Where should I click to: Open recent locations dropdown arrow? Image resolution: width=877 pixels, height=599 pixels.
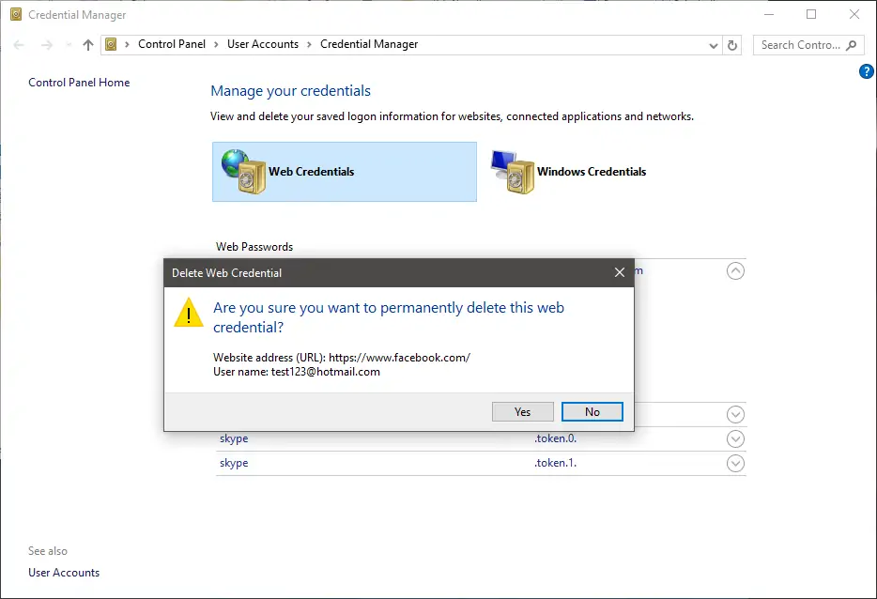69,45
